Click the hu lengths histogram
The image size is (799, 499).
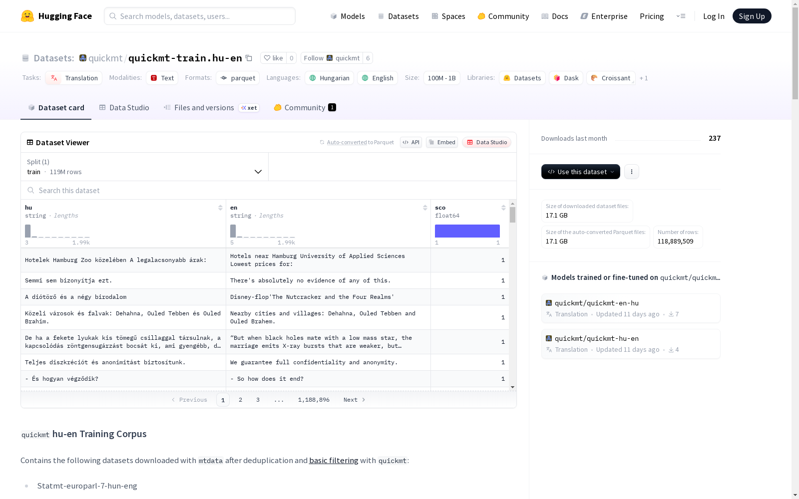tap(57, 231)
